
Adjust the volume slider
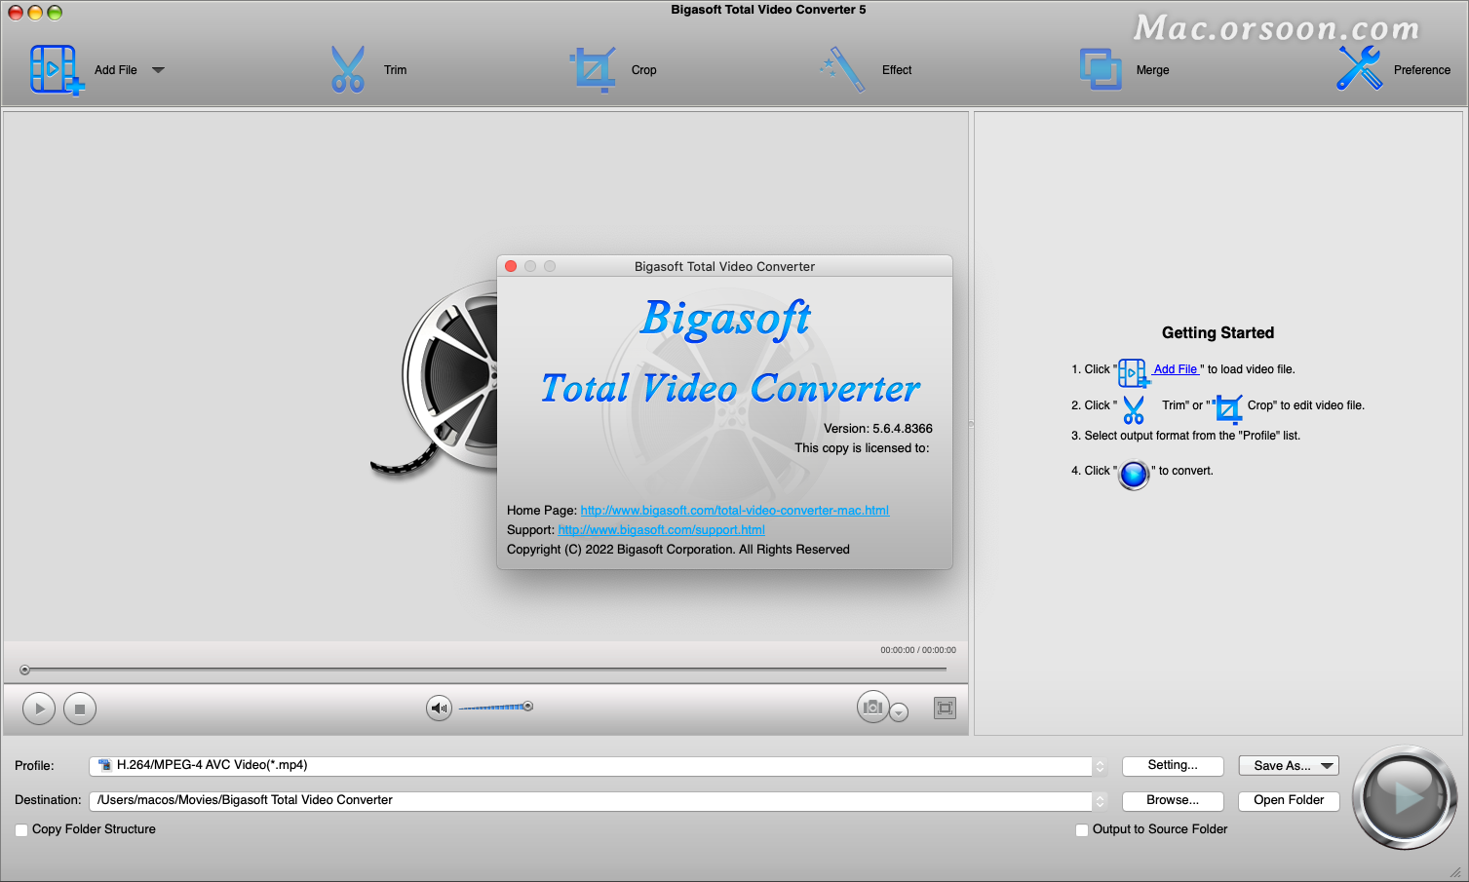(495, 707)
